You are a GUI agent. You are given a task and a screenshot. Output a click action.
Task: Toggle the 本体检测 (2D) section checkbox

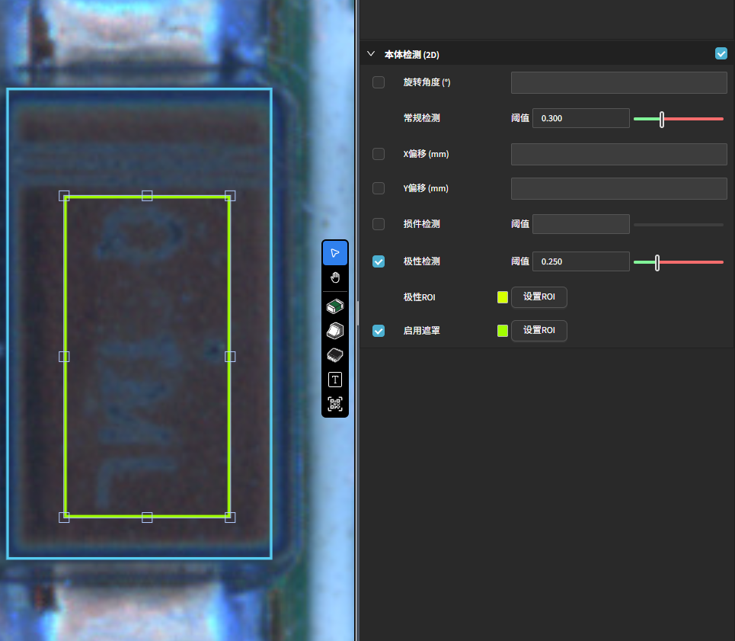click(721, 54)
